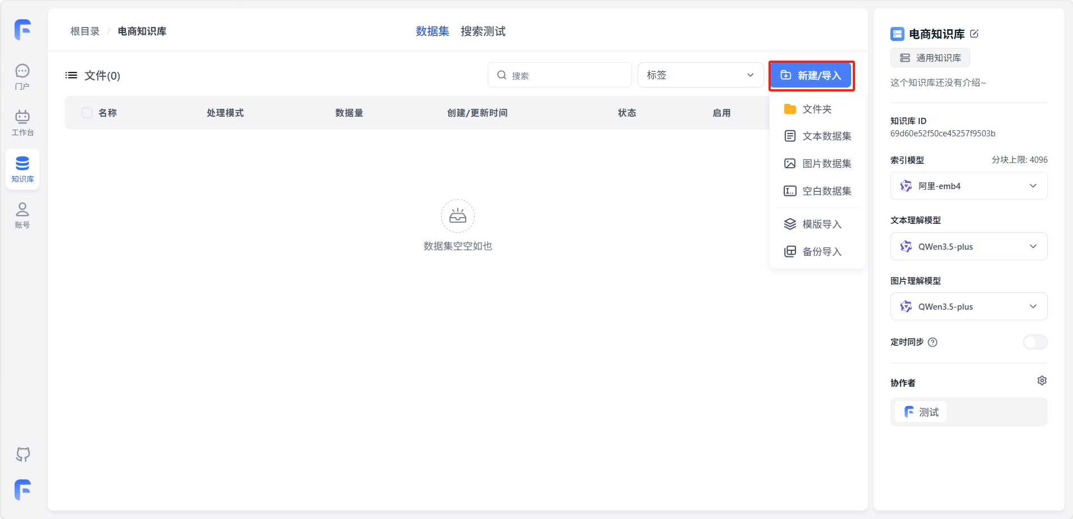Click the 定时同步 help question icon
This screenshot has width=1073, height=519.
click(933, 342)
